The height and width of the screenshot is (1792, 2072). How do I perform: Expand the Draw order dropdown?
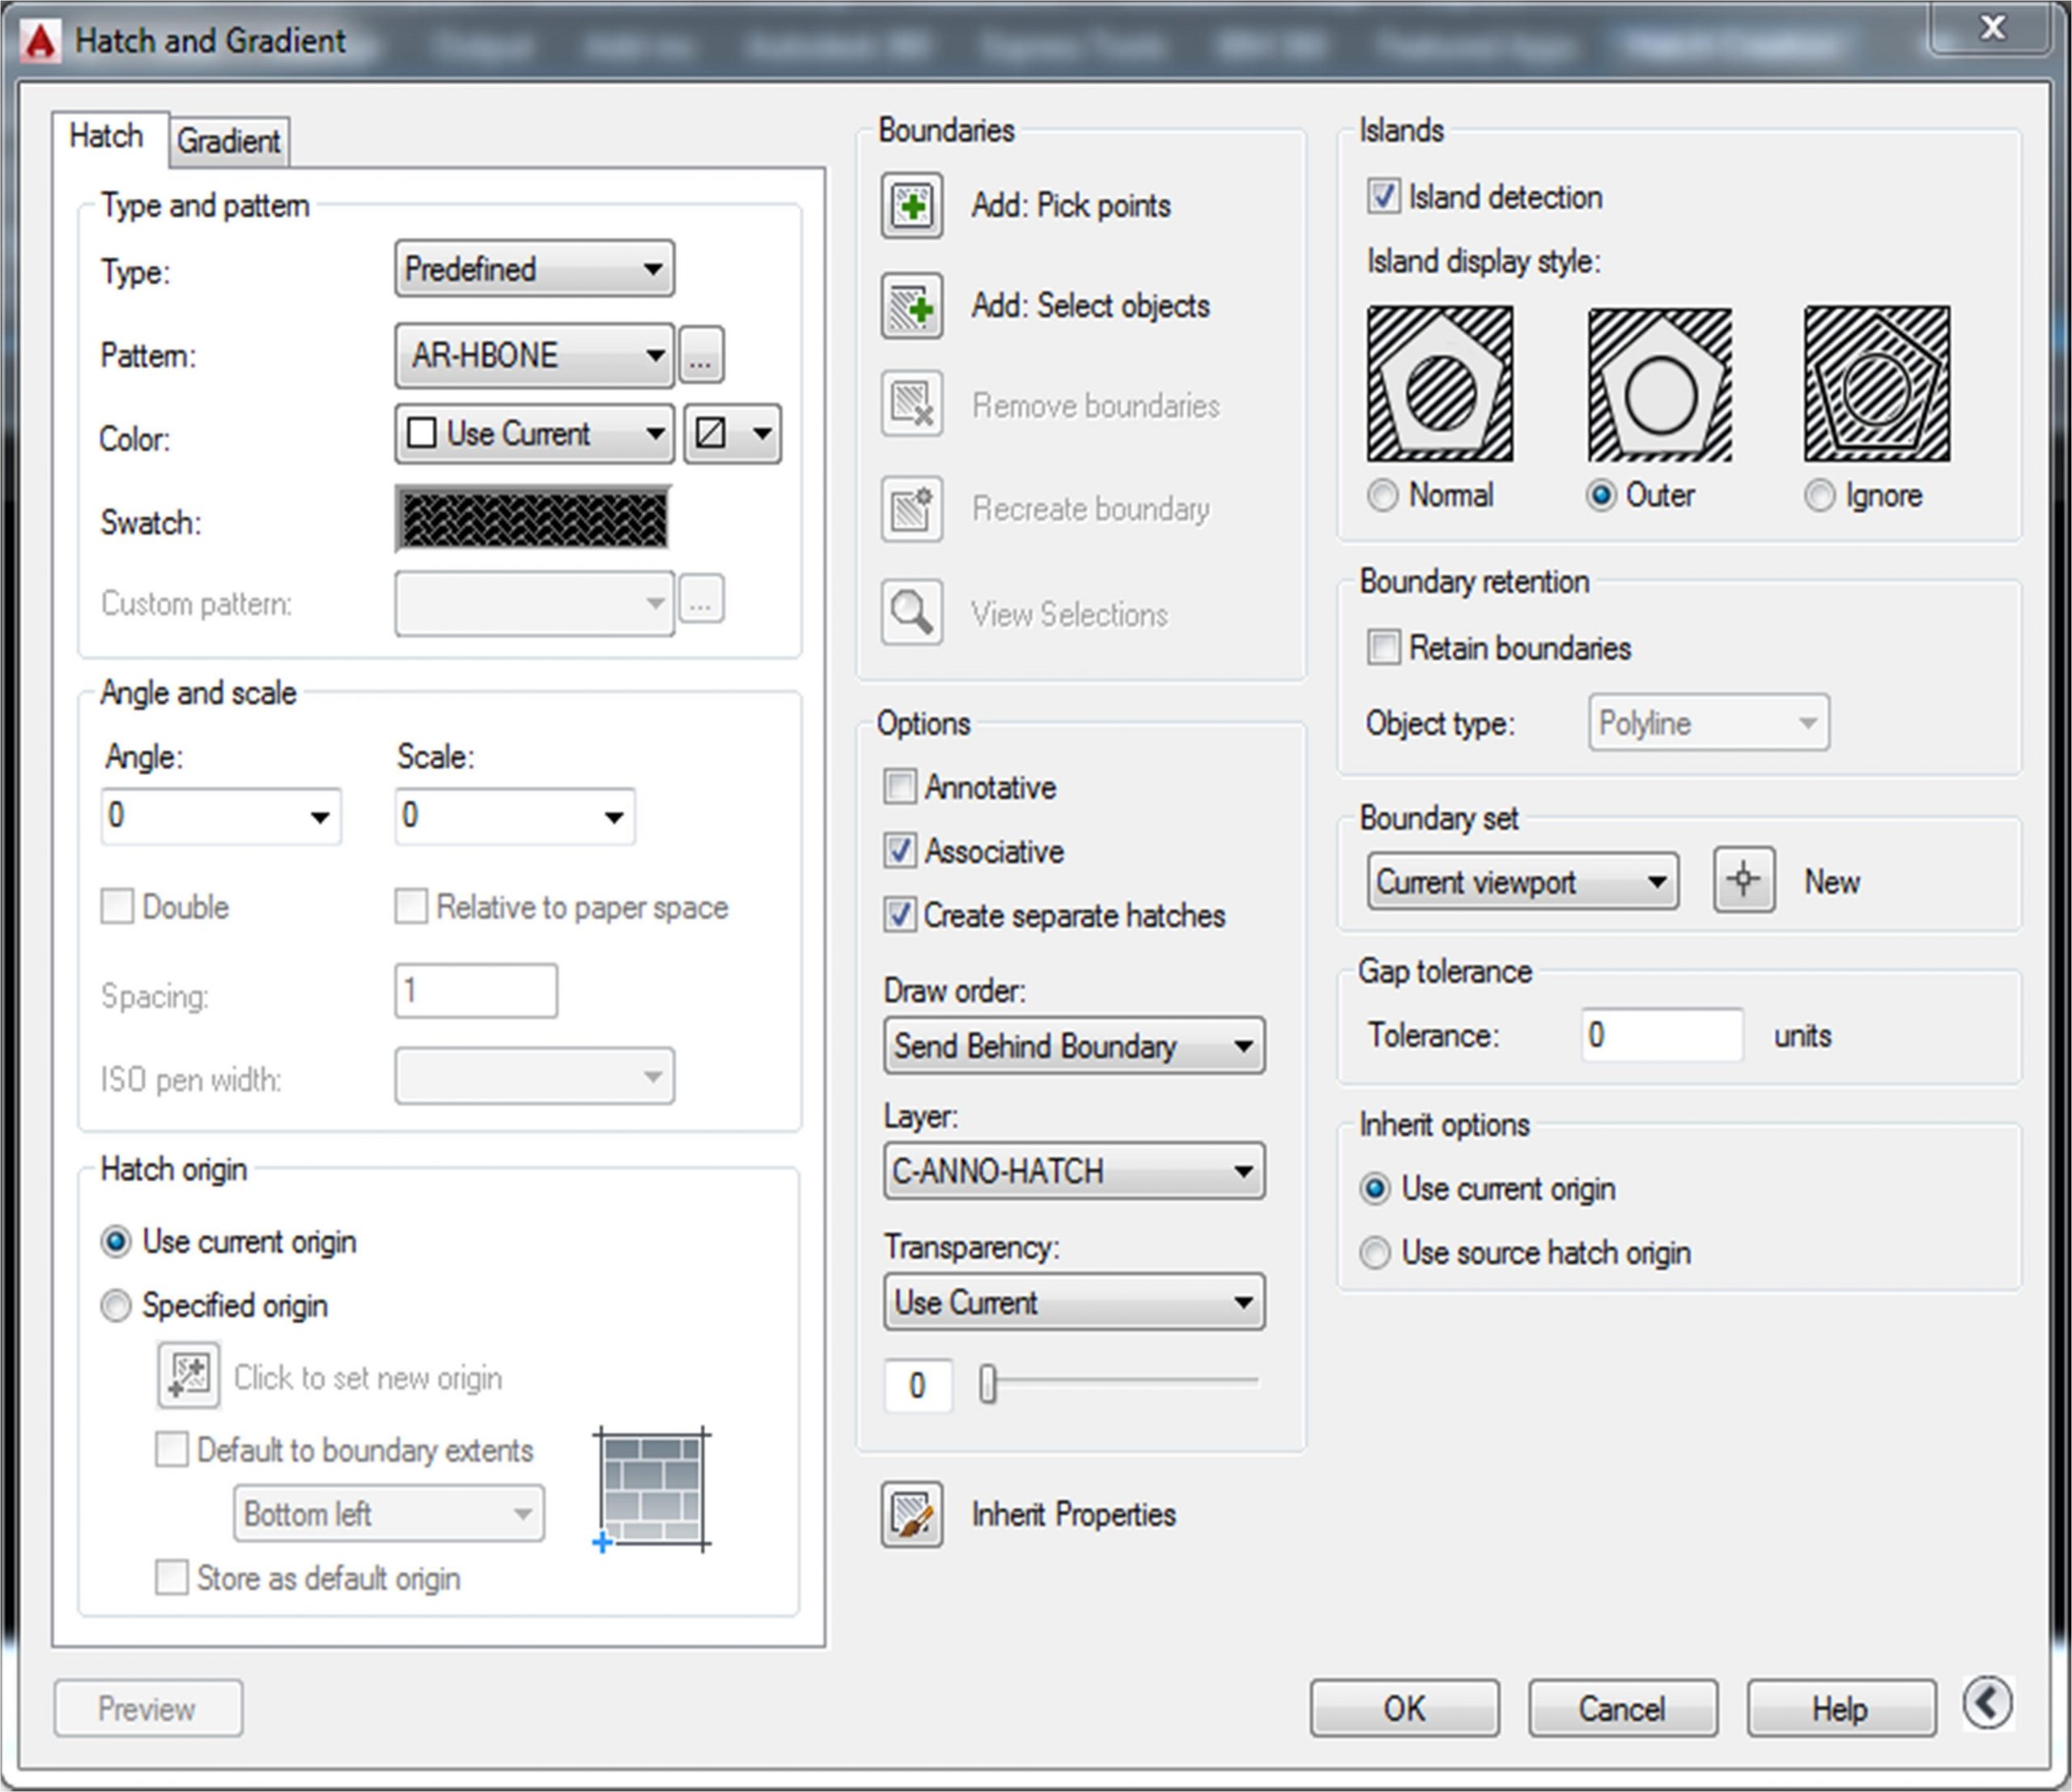pyautogui.click(x=1072, y=1046)
